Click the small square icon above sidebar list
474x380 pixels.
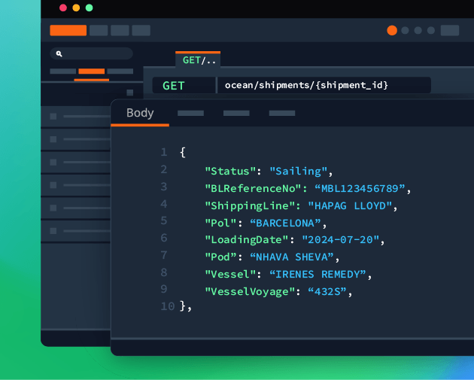pos(129,93)
